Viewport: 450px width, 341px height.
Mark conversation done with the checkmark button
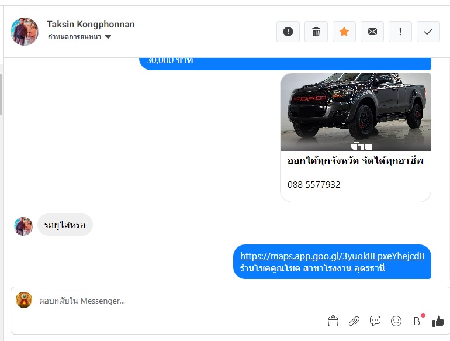click(428, 32)
